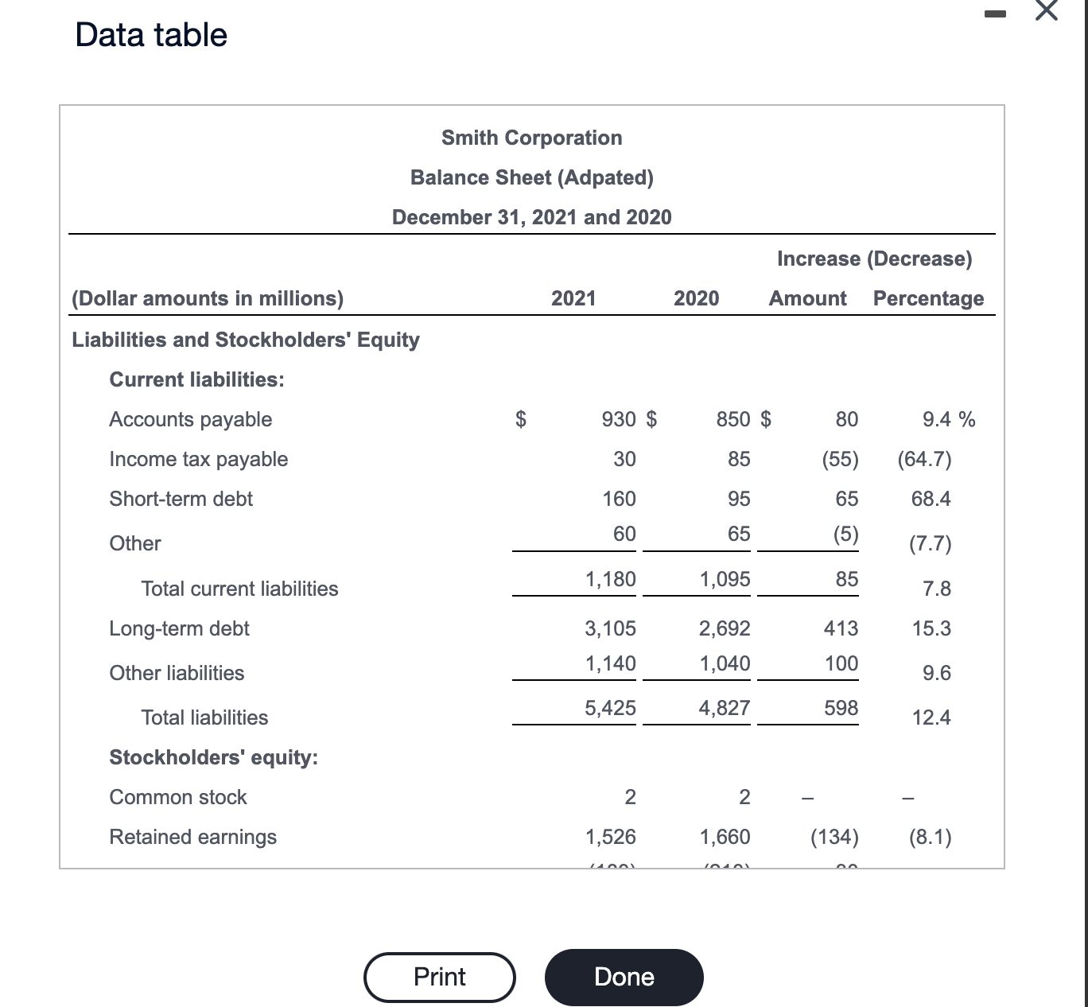Click the Percentage column header

click(x=927, y=298)
